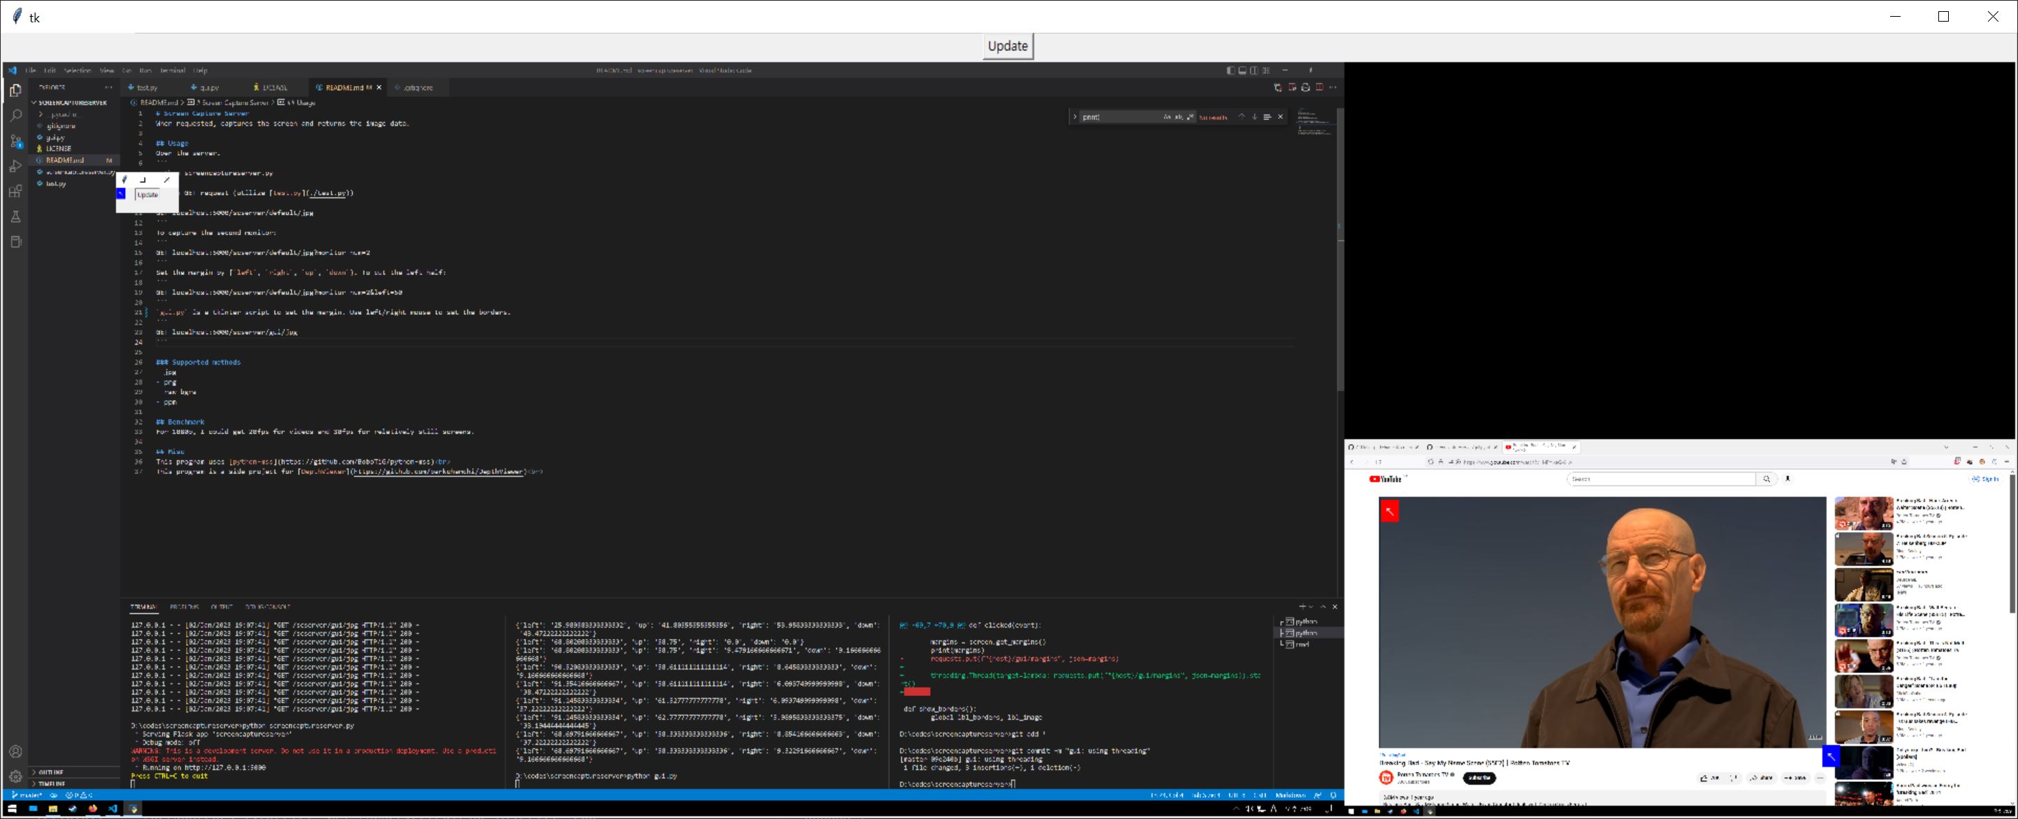The height and width of the screenshot is (819, 2018).
Task: Open the Run and Debug view icon
Action: click(x=15, y=167)
